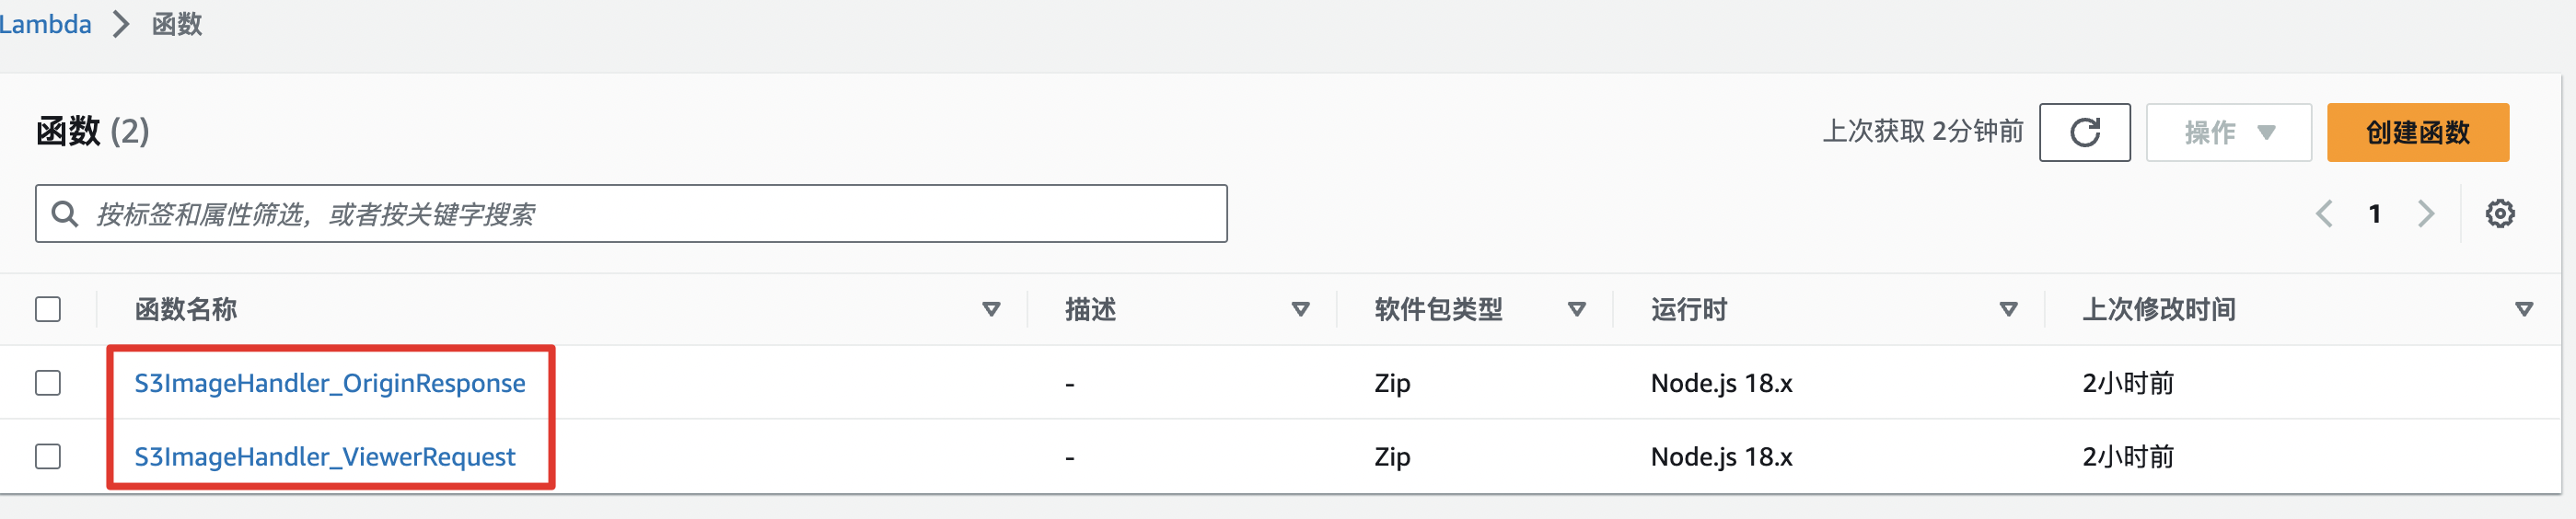This screenshot has width=2576, height=519.
Task: Focus the function filter search field
Action: [x=650, y=213]
